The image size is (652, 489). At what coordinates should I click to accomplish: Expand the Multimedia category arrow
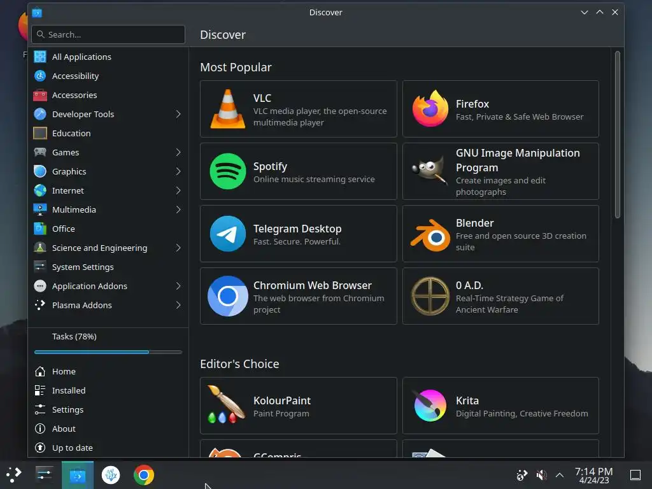(x=178, y=209)
